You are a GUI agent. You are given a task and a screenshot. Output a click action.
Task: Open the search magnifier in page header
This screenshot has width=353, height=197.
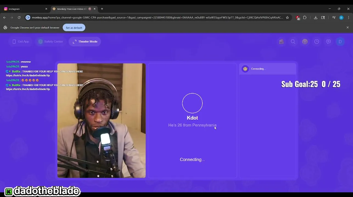[293, 42]
